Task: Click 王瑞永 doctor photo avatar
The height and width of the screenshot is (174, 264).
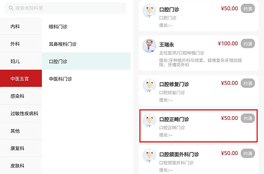Action: [x=149, y=46]
